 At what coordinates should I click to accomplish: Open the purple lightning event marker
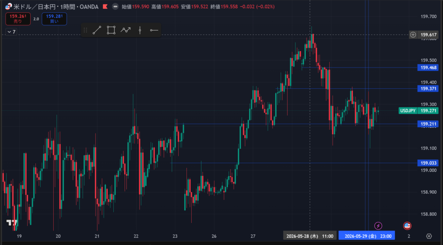[x=378, y=226]
